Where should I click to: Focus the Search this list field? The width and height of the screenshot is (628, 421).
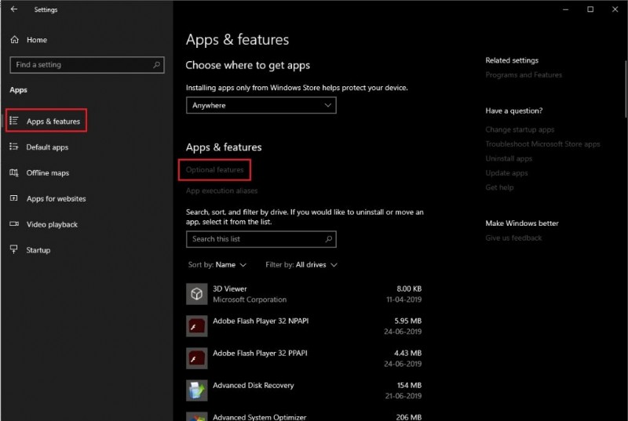[x=254, y=239]
